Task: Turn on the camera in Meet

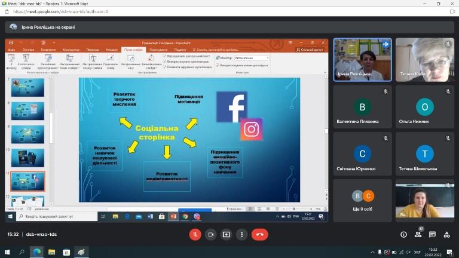Action: pos(211,235)
